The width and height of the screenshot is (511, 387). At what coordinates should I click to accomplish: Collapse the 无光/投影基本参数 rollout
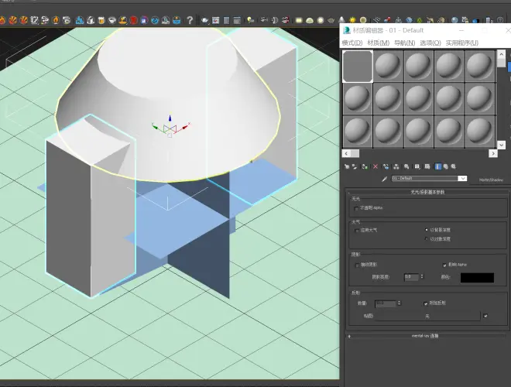[x=427, y=192]
